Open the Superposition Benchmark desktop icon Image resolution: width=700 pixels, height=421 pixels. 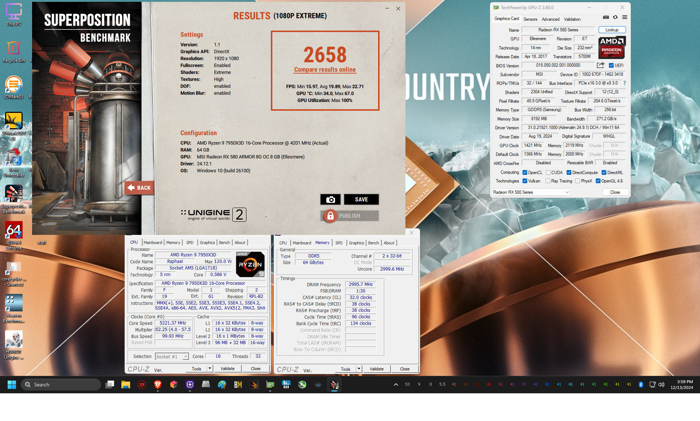(x=14, y=199)
